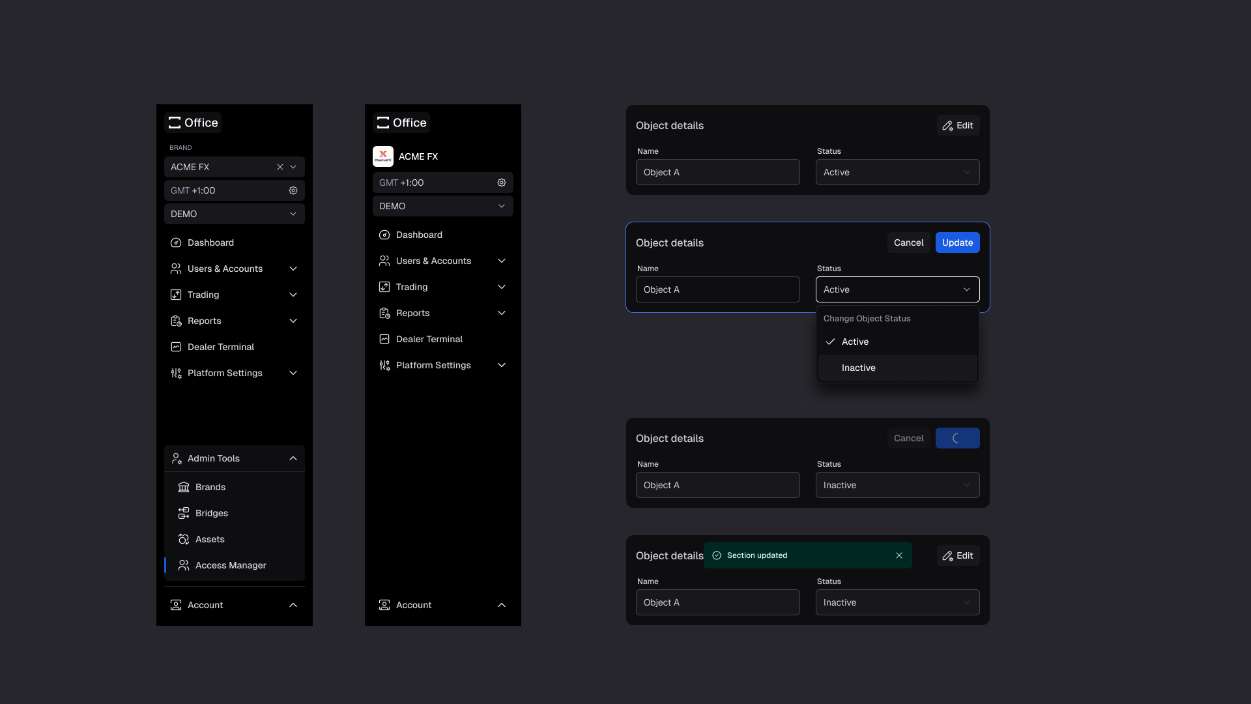The height and width of the screenshot is (704, 1251).
Task: Open timezone settings gear in second sidebar
Action: click(x=502, y=183)
